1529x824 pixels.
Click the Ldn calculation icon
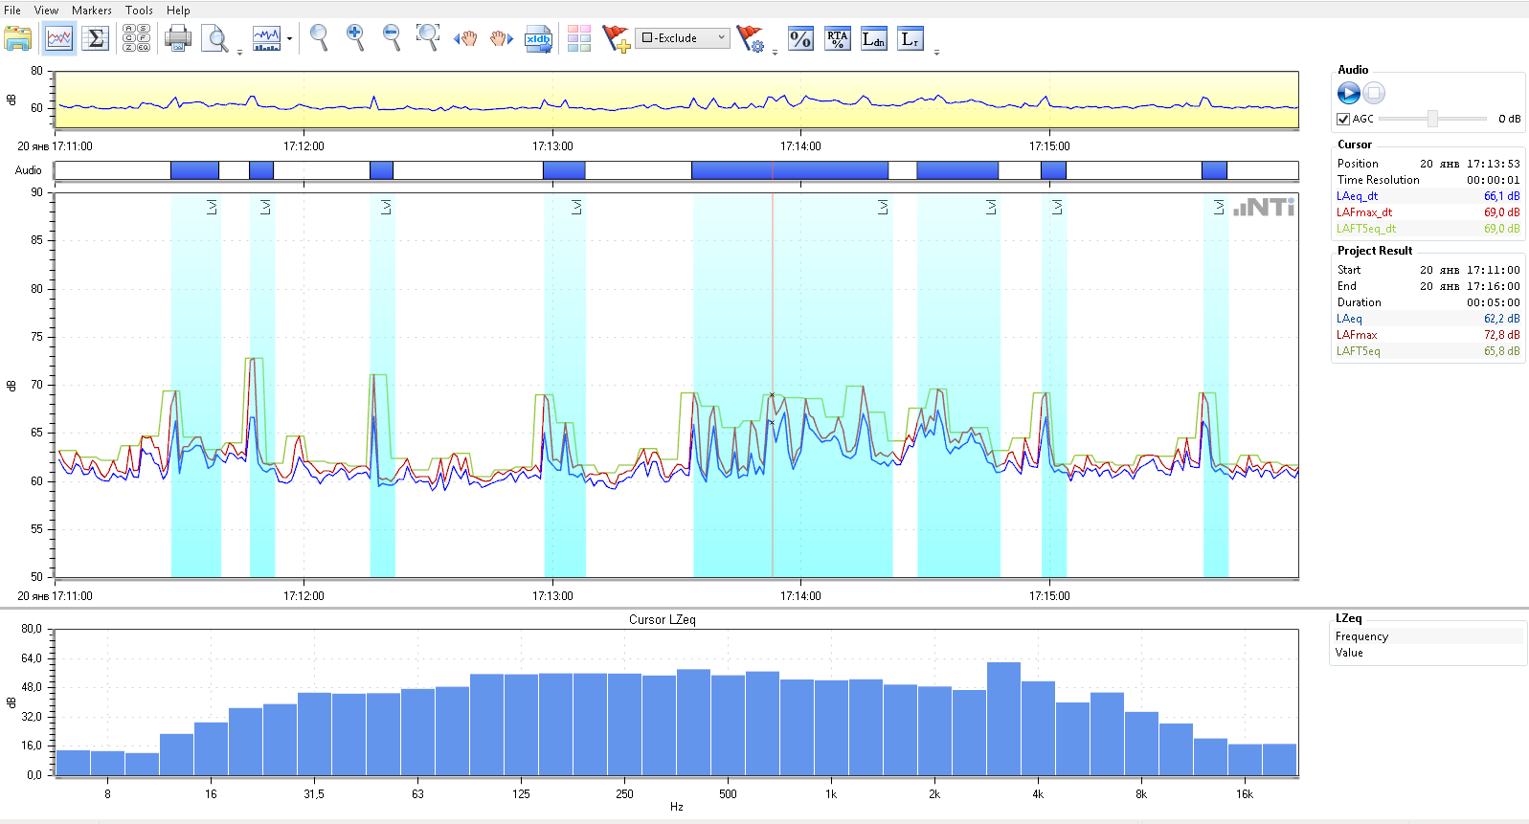point(873,39)
